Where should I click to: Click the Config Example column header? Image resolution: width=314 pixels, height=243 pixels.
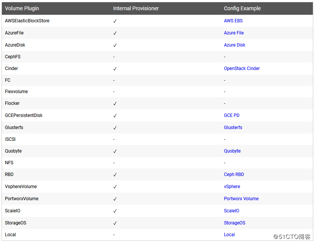click(x=242, y=8)
